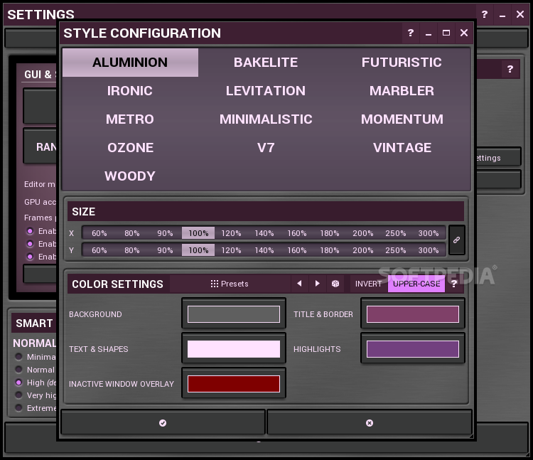Open the HIGHLIGHTS color swatch
The height and width of the screenshot is (460, 533).
coord(413,349)
